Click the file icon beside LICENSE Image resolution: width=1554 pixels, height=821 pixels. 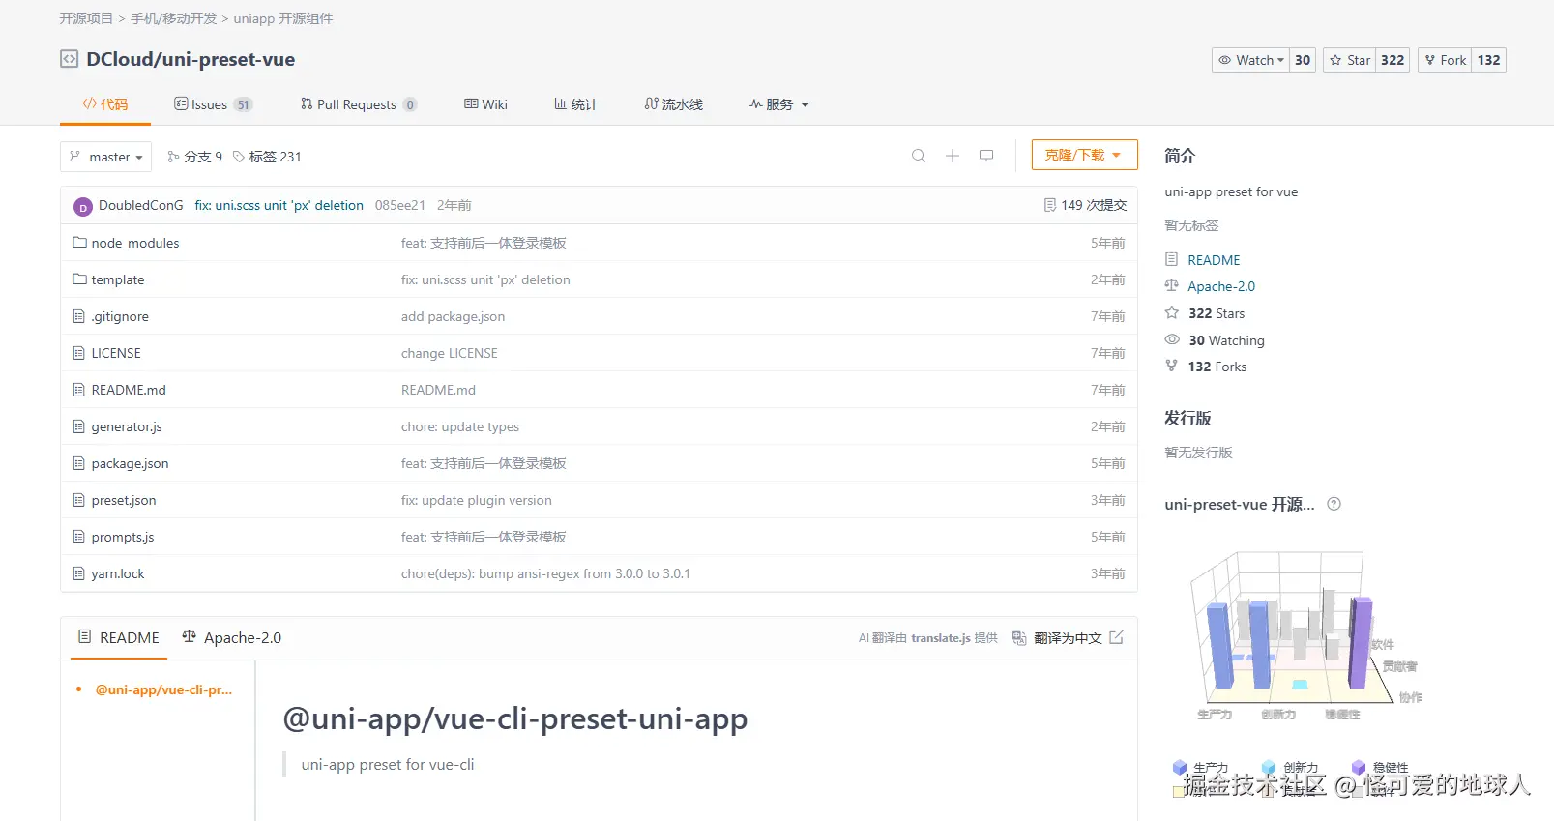click(x=79, y=353)
